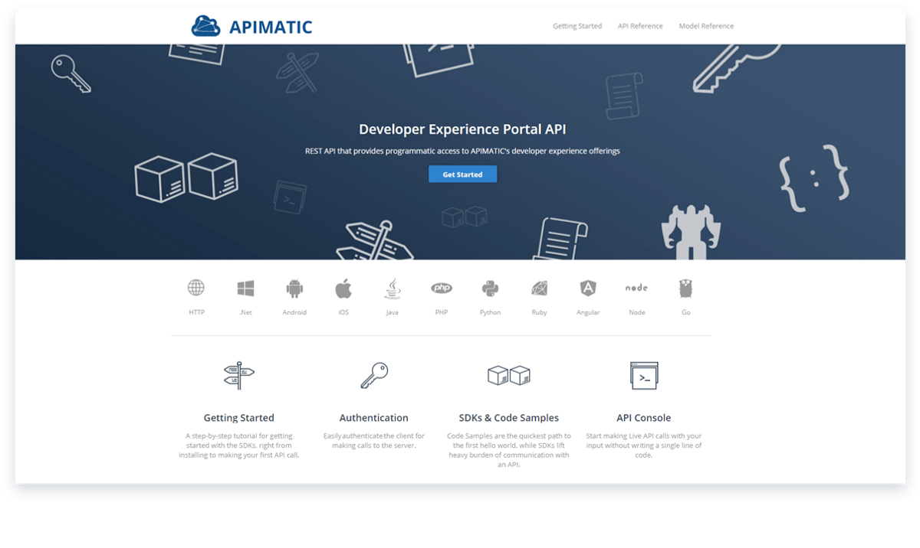Select the PHP platform icon

(x=442, y=289)
